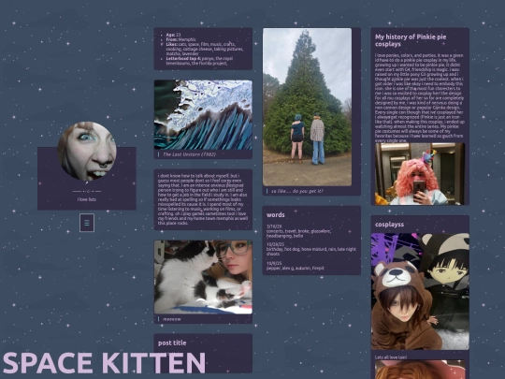Click the 'SPACE KITTEN' site title
This screenshot has height=379, width=505.
[104, 363]
